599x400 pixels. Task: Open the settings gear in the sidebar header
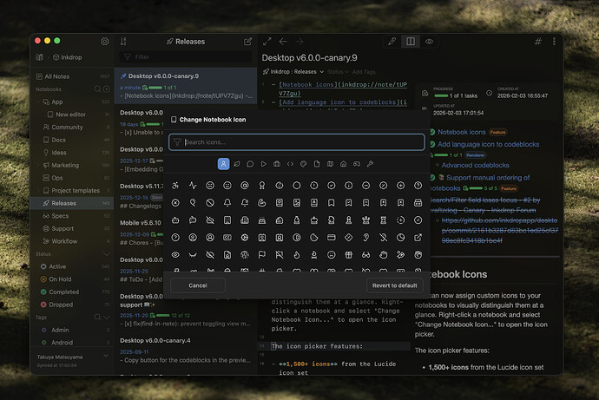pos(105,41)
